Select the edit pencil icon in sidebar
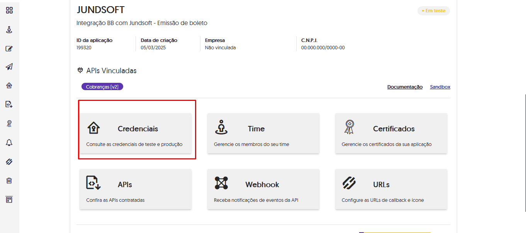 pyautogui.click(x=9, y=49)
